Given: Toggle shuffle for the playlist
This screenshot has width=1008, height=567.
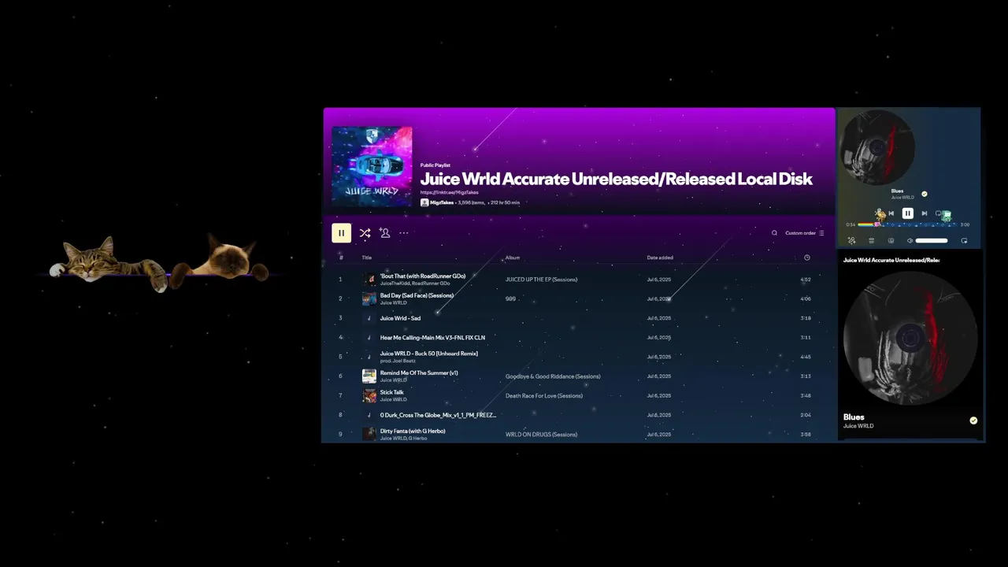Looking at the screenshot, I should tap(365, 233).
